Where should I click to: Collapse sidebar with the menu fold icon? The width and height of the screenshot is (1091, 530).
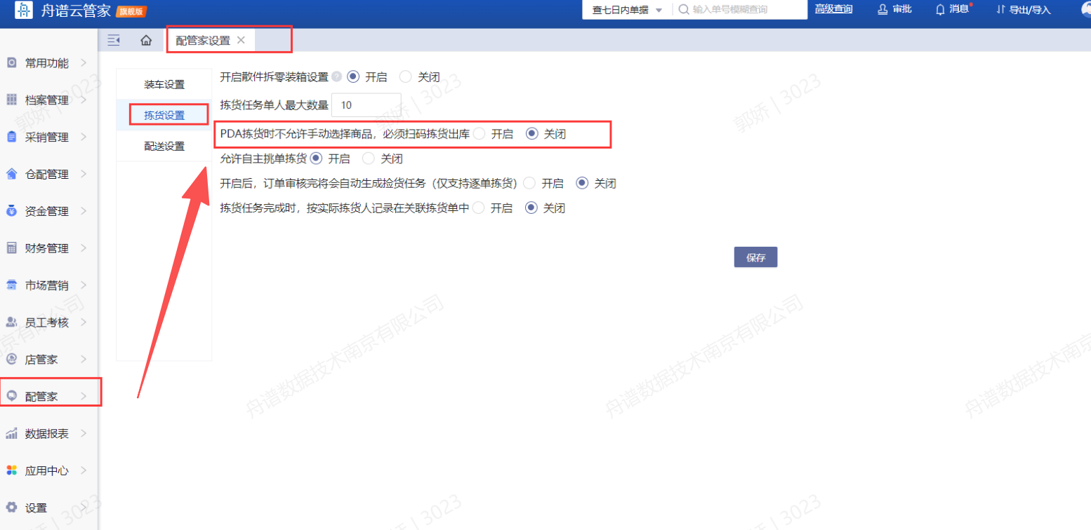point(113,41)
